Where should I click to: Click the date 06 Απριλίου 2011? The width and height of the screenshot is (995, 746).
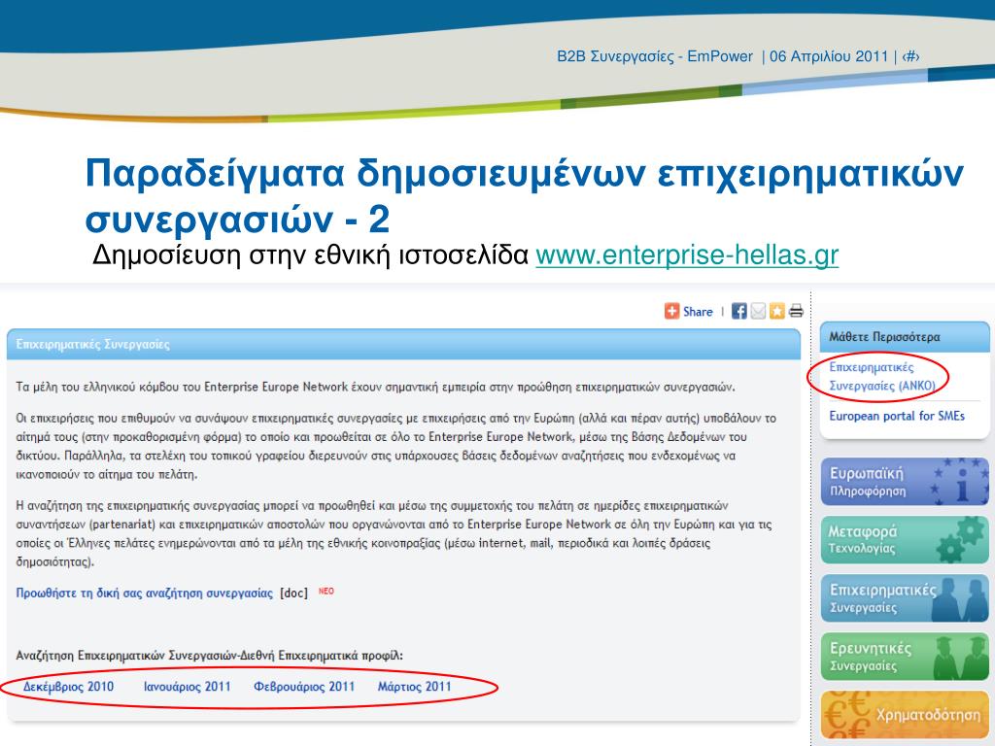pos(829,56)
